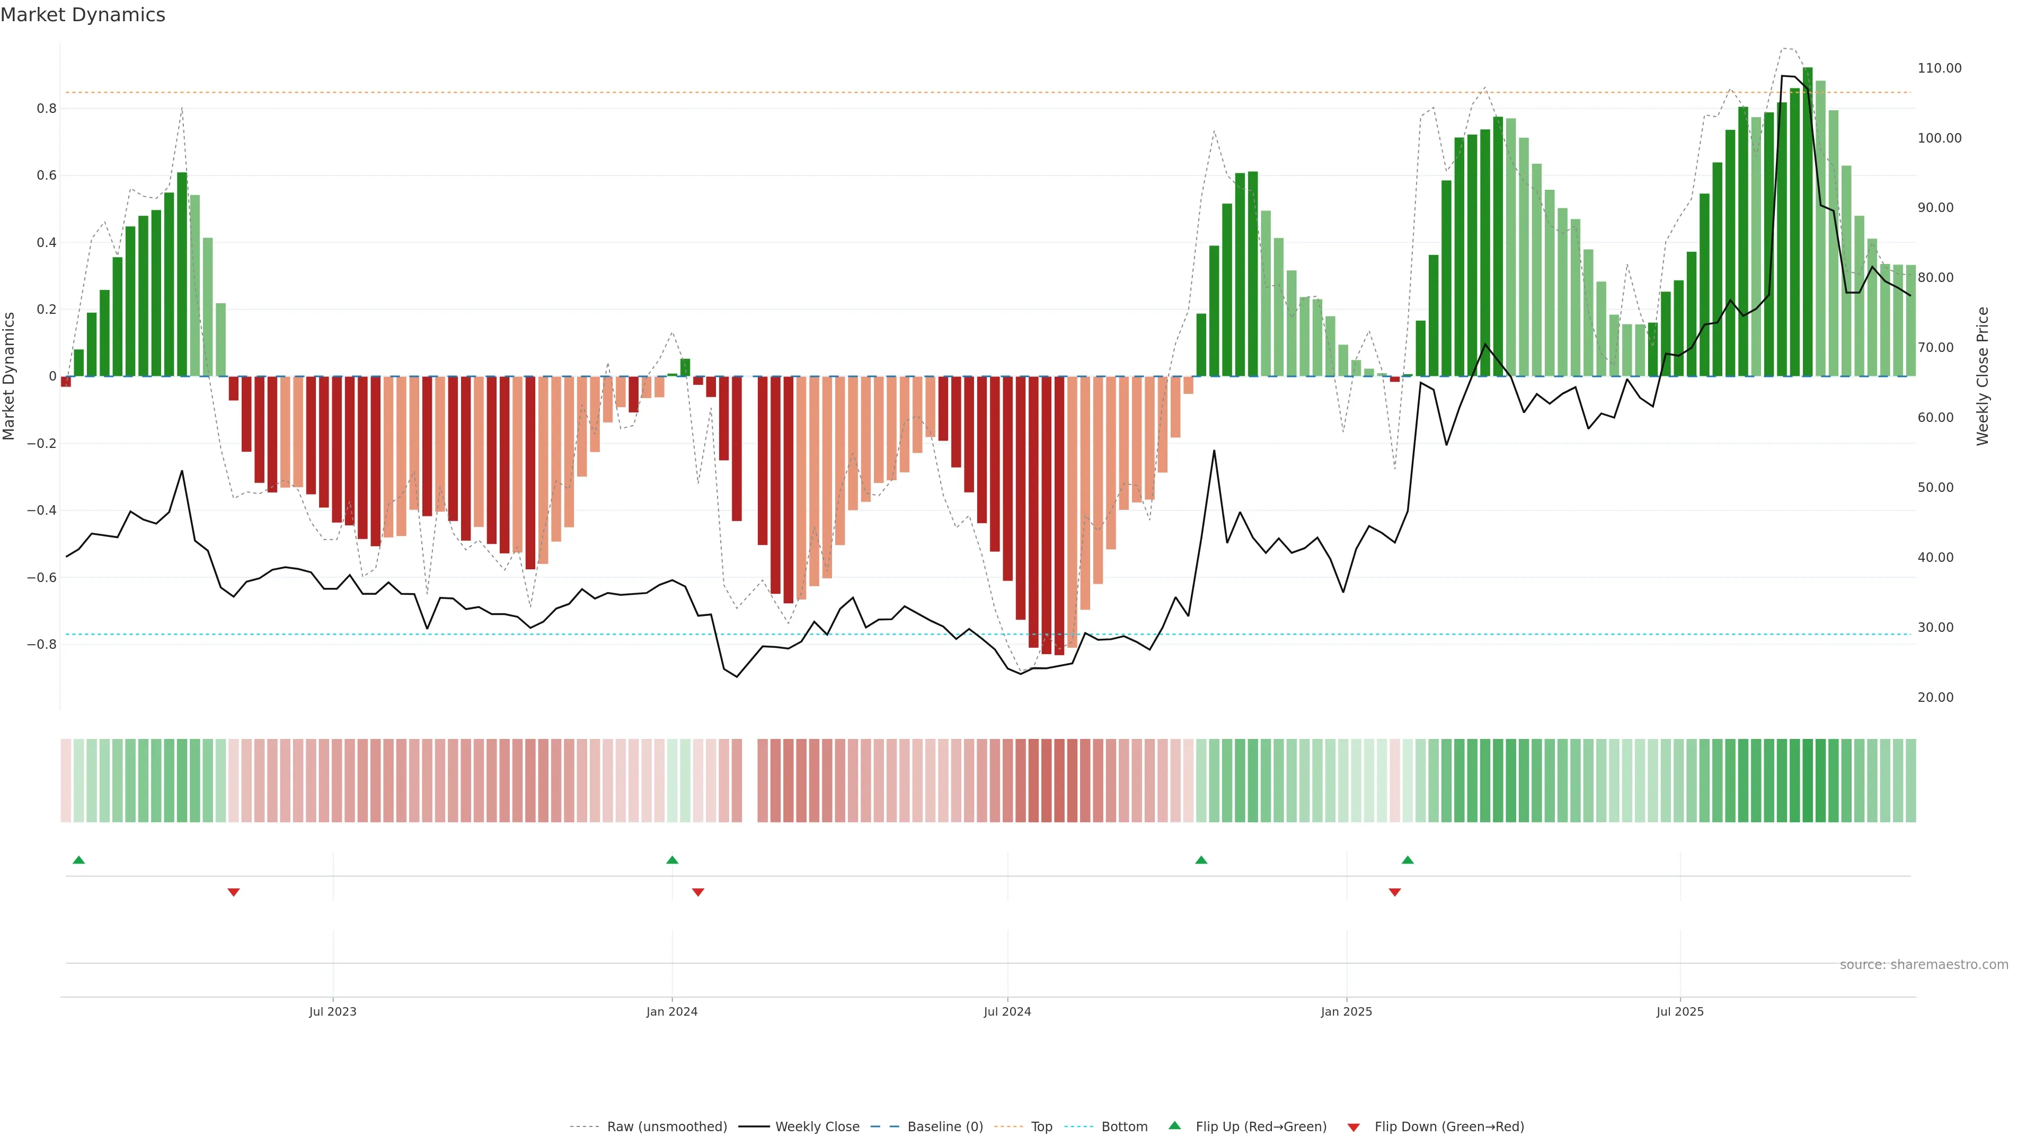Viewport: 2035px width, 1145px height.
Task: Click the blank gap in heatmap strip
Action: pyautogui.click(x=750, y=780)
